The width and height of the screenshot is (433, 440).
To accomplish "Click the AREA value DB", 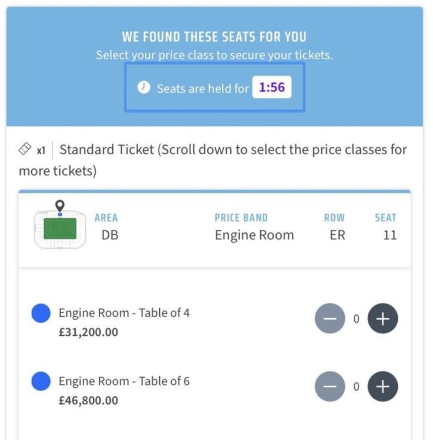I will [x=110, y=235].
